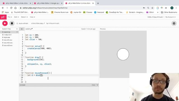
Task: Open the Nearpod bookmark
Action: tap(99, 12)
